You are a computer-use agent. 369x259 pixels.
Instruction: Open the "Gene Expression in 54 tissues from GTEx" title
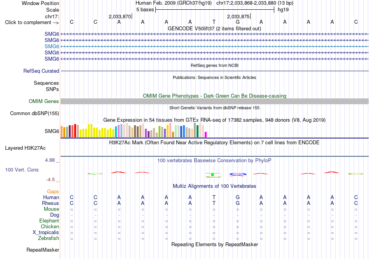tap(214, 120)
